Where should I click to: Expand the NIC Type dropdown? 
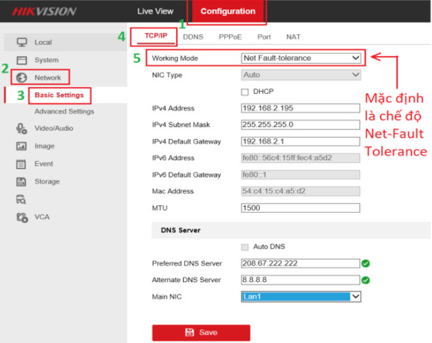click(x=301, y=75)
